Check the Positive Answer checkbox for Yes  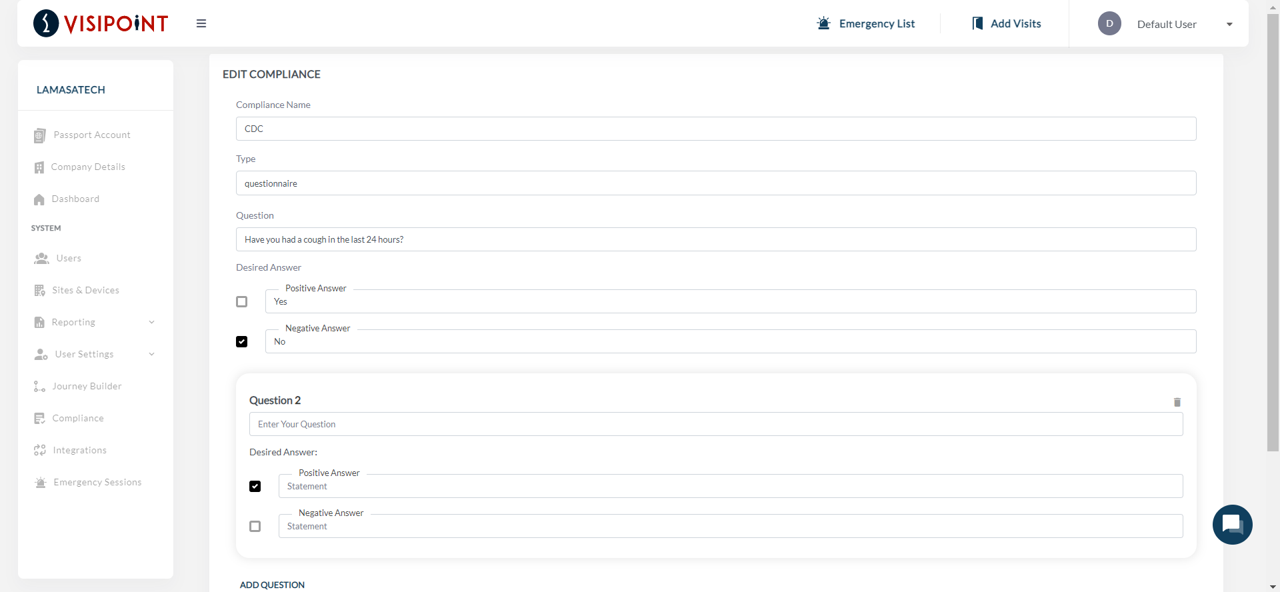[242, 302]
